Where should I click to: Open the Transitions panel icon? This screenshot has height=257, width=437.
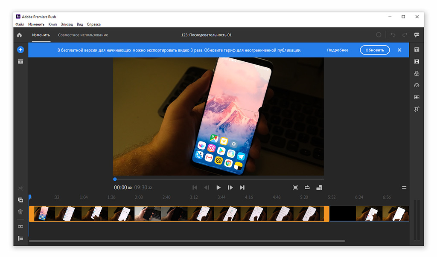click(x=417, y=61)
